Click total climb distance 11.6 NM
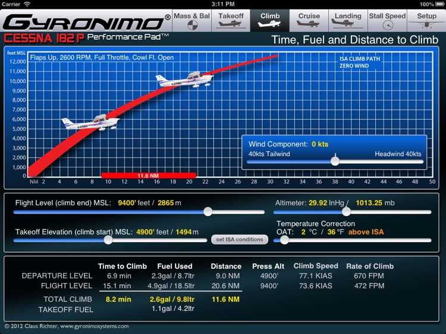 [x=225, y=300]
